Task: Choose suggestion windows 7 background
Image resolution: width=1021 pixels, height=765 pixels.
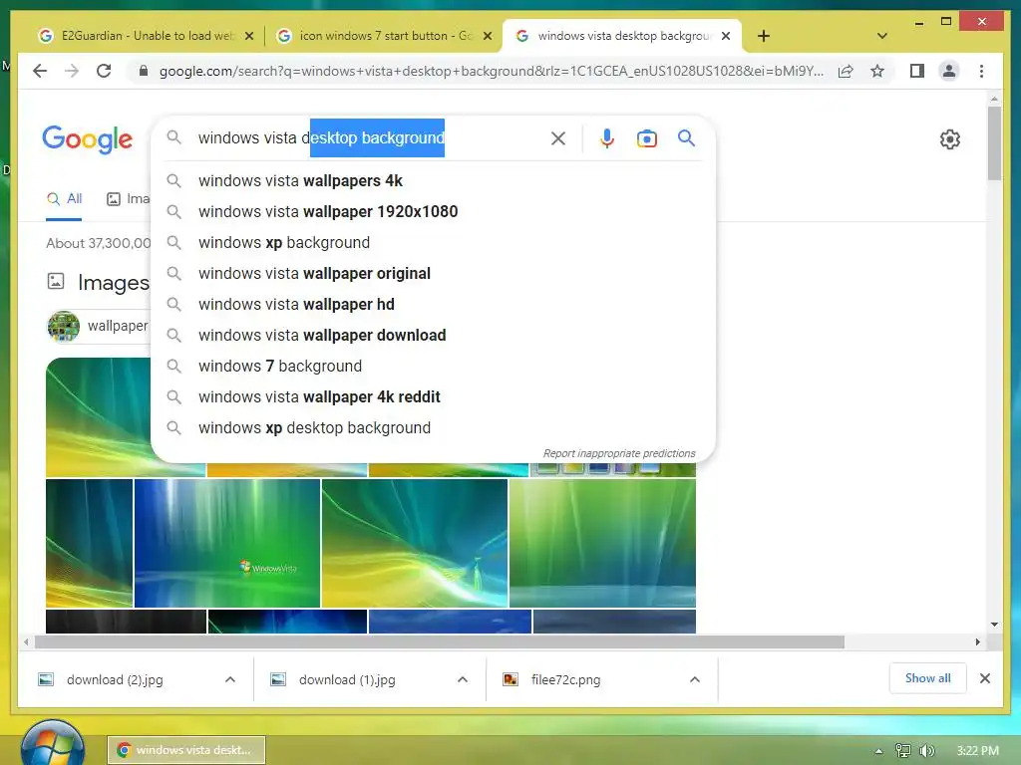Action: (433, 367)
